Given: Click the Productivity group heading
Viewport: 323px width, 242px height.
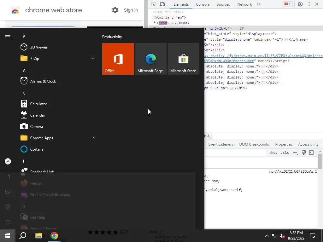Looking at the screenshot, I should pos(112,37).
